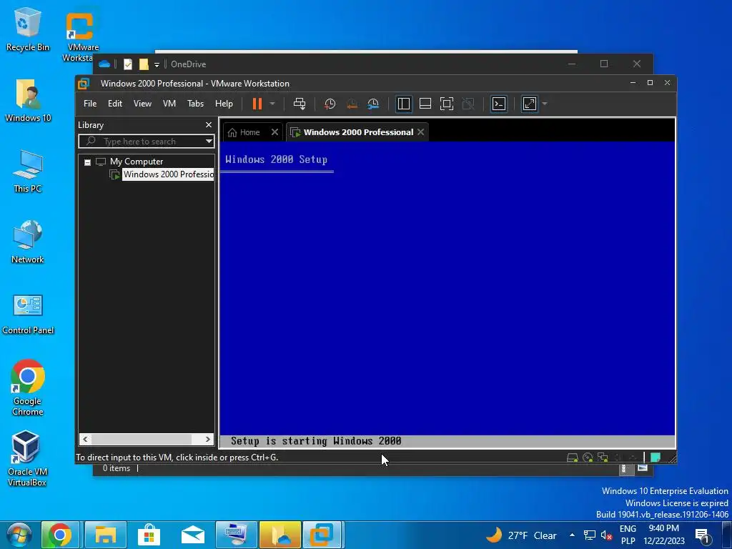Click the CD/DVD drive status icon

[588, 457]
